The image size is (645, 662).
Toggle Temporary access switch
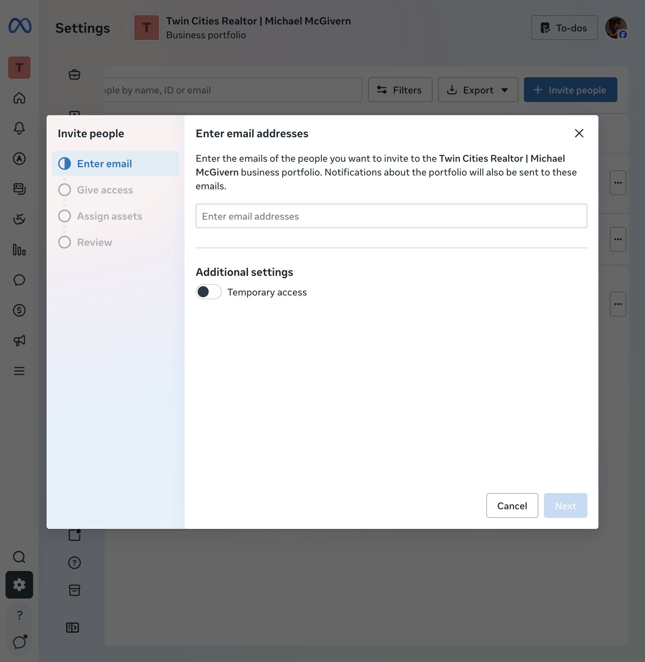click(x=209, y=292)
